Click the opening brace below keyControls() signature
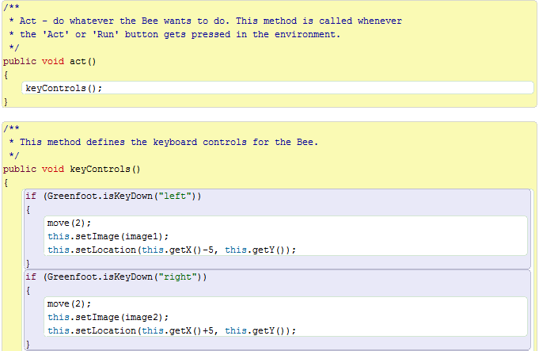539x351 pixels. click(x=6, y=182)
